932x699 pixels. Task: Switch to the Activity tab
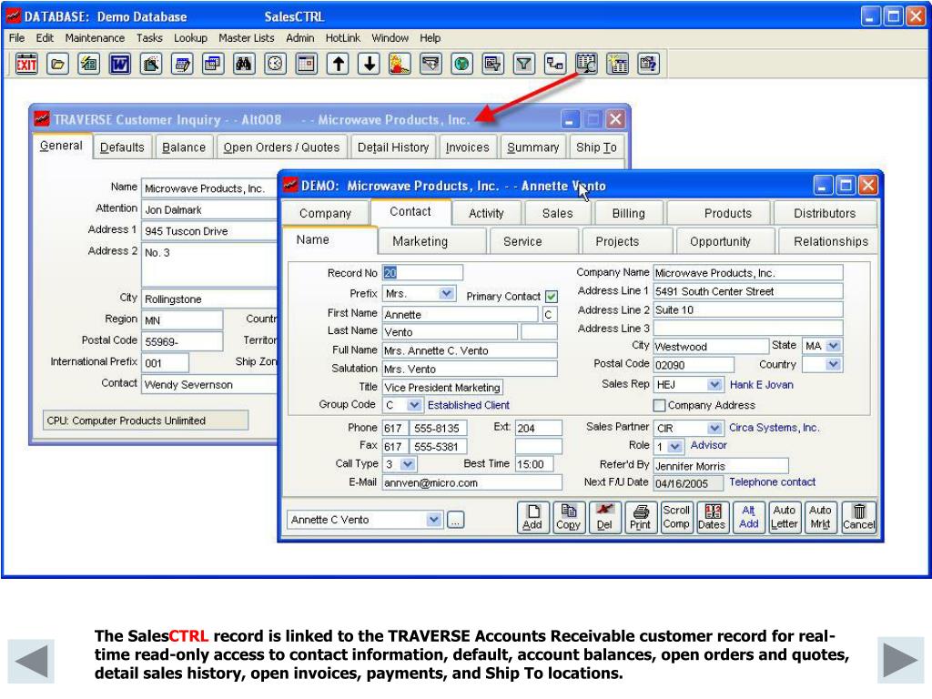[486, 213]
